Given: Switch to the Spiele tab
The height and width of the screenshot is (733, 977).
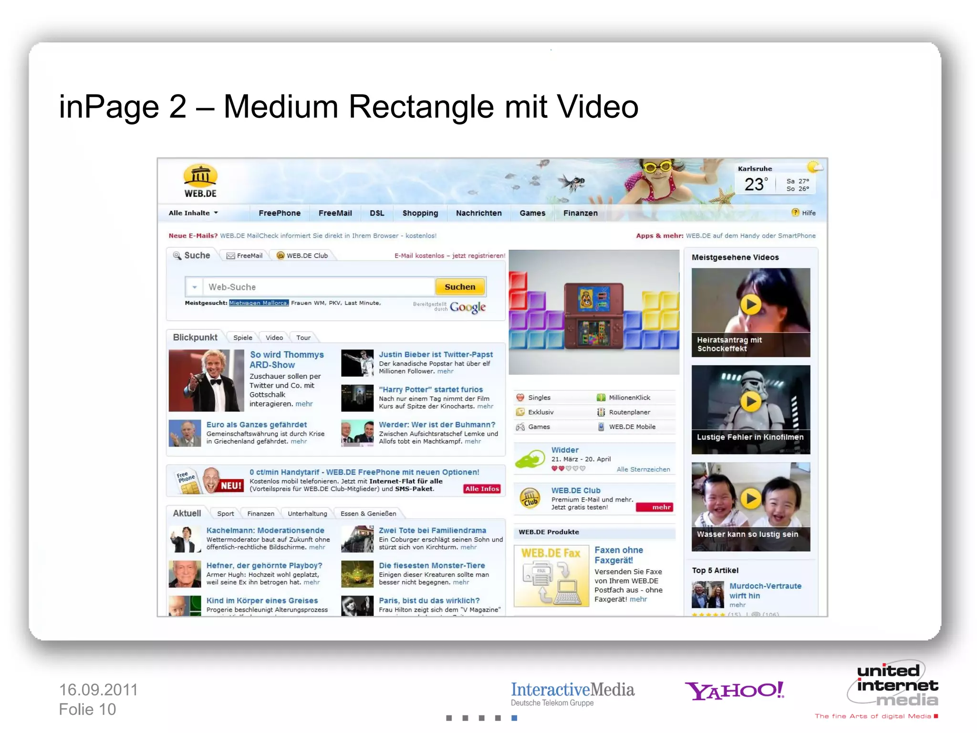Looking at the screenshot, I should click(x=242, y=337).
